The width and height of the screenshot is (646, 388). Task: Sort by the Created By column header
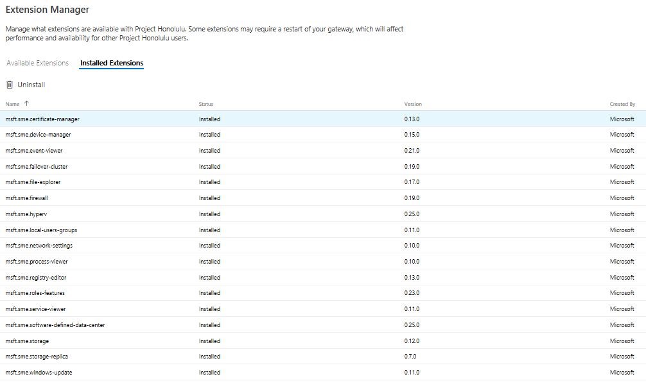coord(622,104)
